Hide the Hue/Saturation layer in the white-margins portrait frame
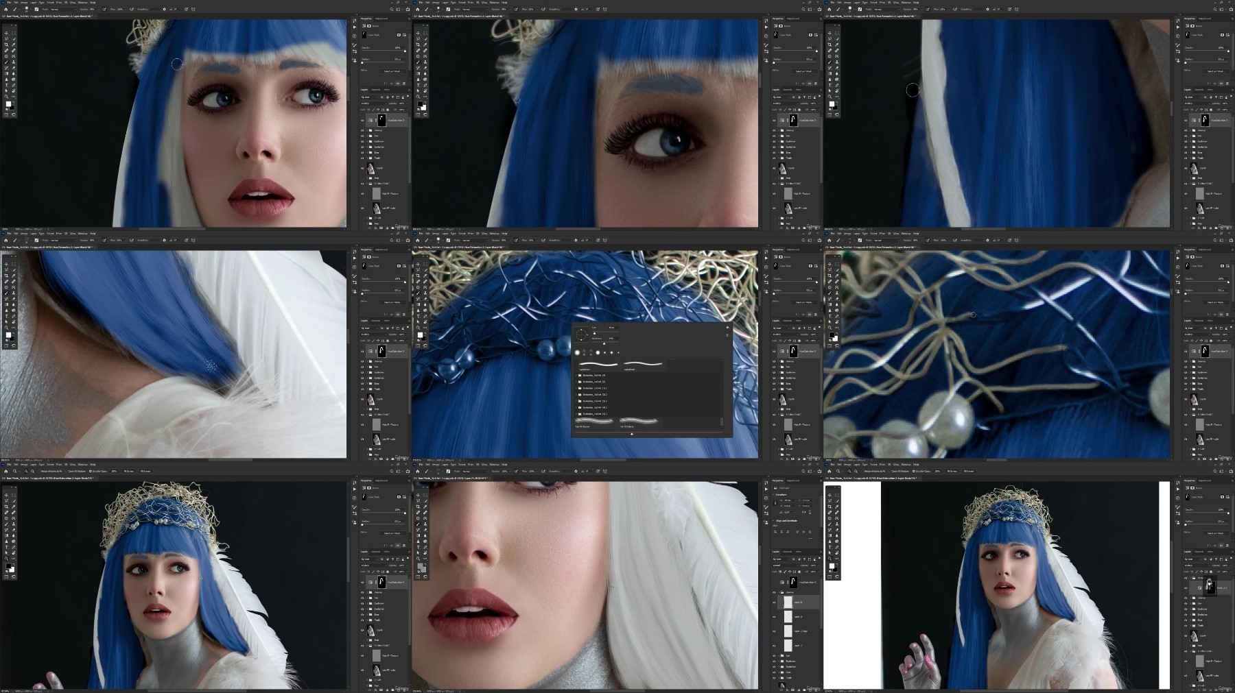Screen dimensions: 1235x693 [x=1186, y=588]
